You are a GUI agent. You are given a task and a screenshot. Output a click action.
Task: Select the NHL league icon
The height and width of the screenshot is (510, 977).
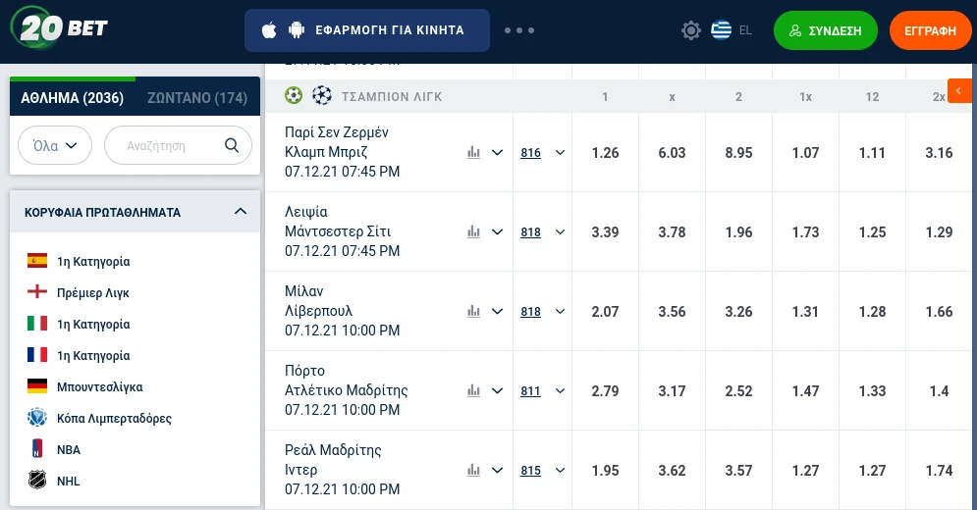37,482
